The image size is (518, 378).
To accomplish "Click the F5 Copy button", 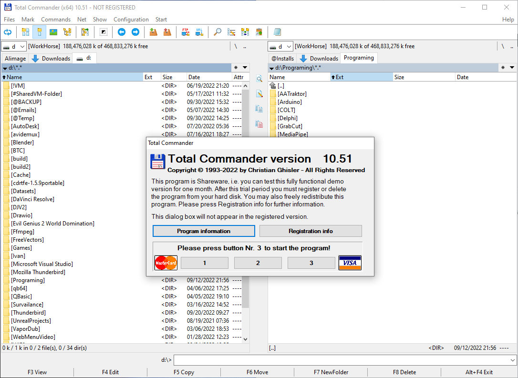I will coord(184,372).
